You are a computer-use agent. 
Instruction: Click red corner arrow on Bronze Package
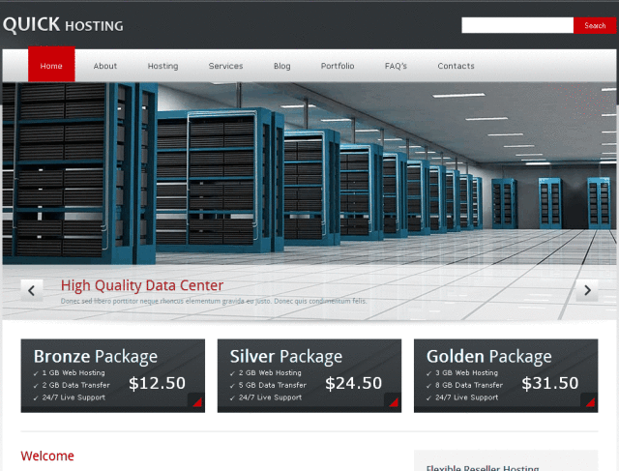(196, 401)
